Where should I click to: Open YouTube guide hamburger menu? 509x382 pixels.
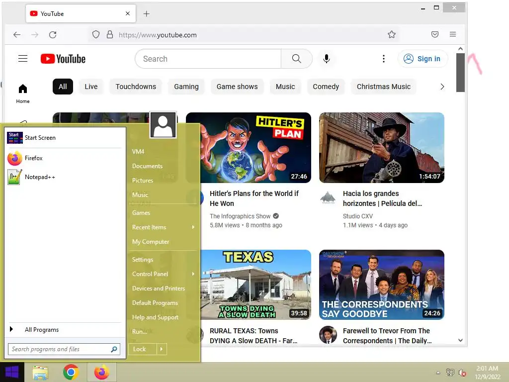23,59
